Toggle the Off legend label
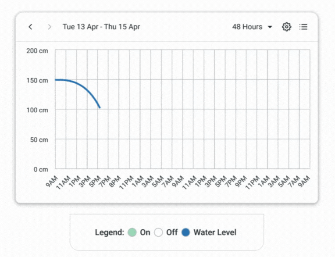This screenshot has height=257, width=335. point(172,232)
